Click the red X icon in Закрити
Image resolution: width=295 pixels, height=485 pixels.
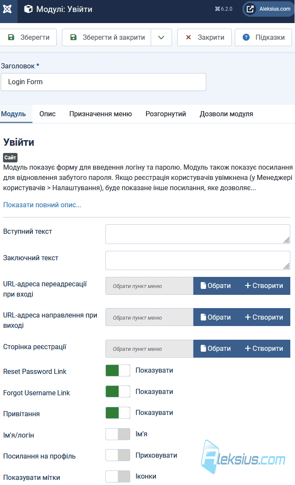click(188, 38)
